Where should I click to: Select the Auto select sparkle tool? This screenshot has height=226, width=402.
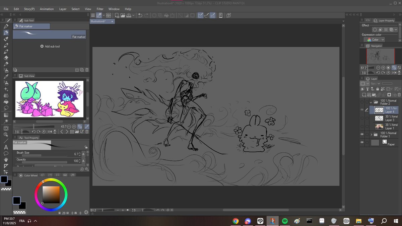(6, 121)
